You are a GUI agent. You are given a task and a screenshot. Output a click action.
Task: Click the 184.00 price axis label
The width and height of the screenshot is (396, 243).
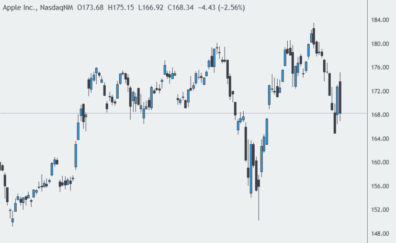tap(380, 20)
